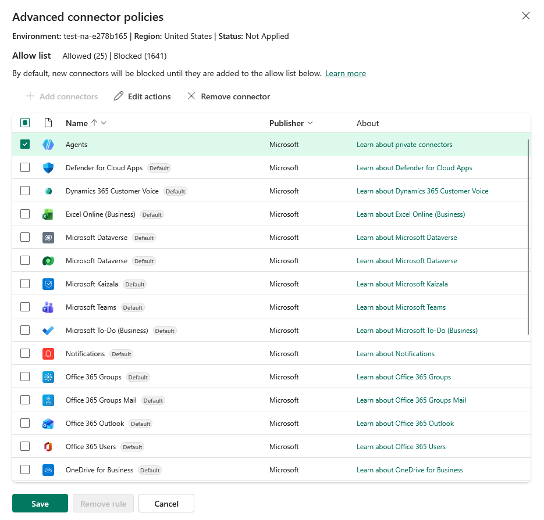Click the OneDrive for Business cloud icon
544x520 pixels.
click(x=48, y=469)
